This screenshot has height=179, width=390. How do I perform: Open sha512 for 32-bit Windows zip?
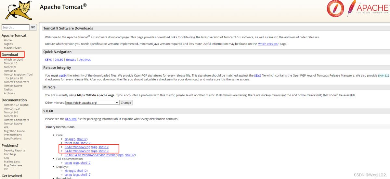click(x=104, y=147)
